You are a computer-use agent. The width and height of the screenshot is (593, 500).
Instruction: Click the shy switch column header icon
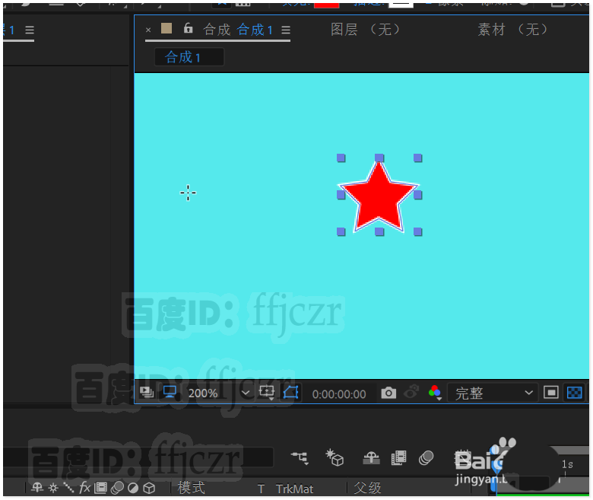[37, 488]
